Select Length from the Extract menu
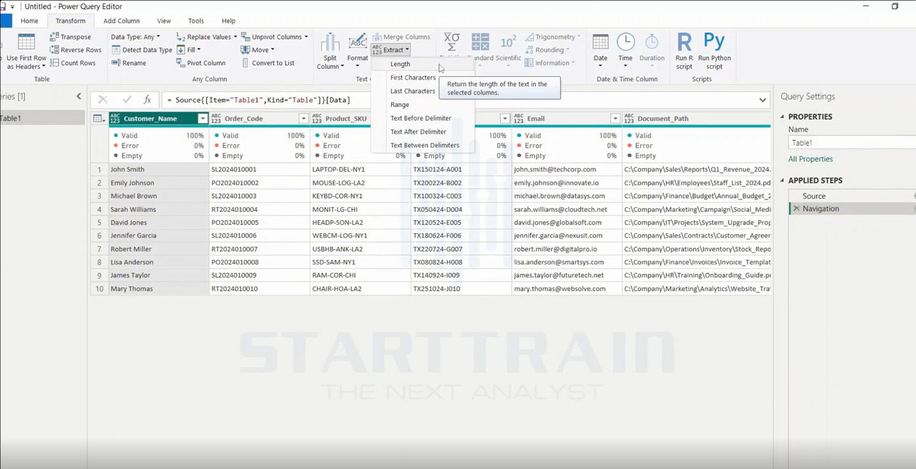Image resolution: width=916 pixels, height=469 pixels. pyautogui.click(x=423, y=64)
